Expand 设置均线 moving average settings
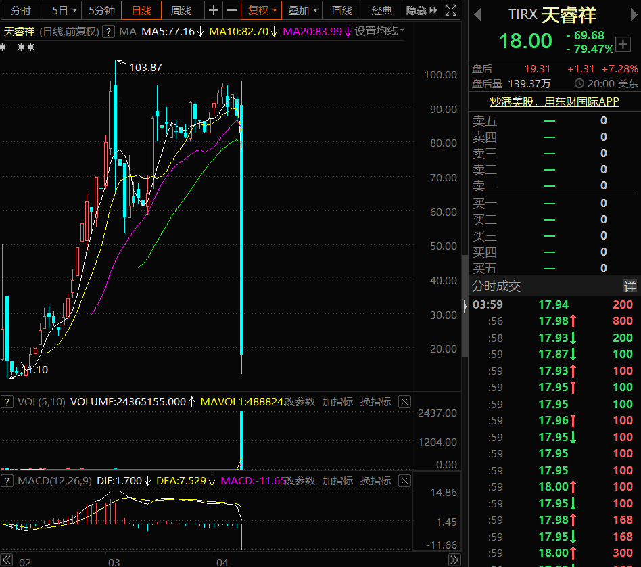 (379, 31)
